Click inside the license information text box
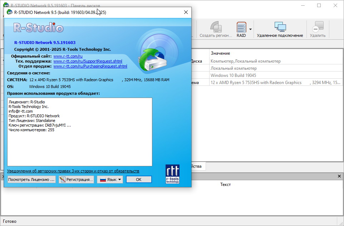Image resolution: width=344 pixels, height=226 pixels. tap(80, 132)
